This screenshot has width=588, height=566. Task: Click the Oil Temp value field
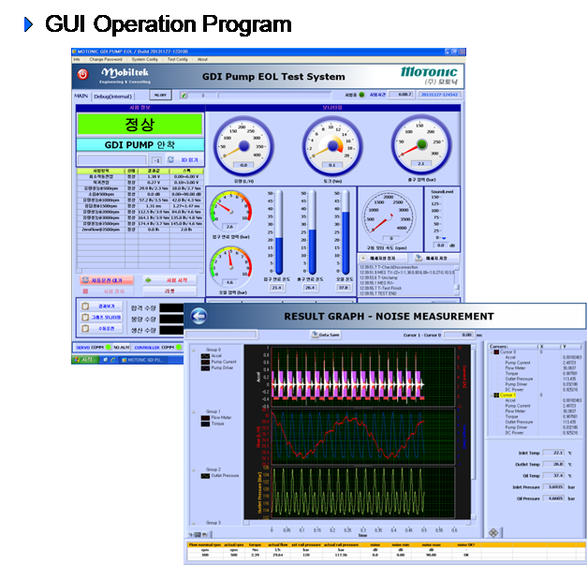554,475
